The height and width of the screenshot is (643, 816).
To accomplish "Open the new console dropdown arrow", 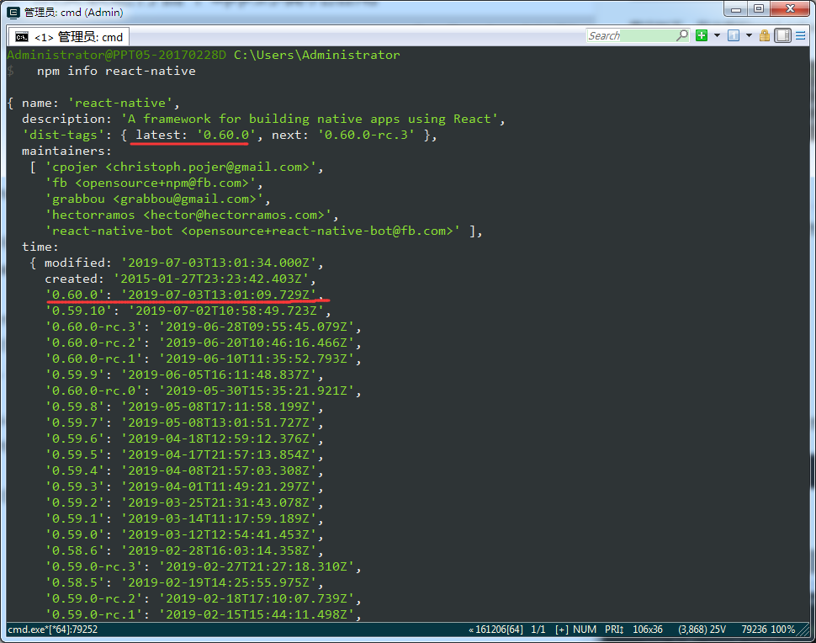I will 717,35.
